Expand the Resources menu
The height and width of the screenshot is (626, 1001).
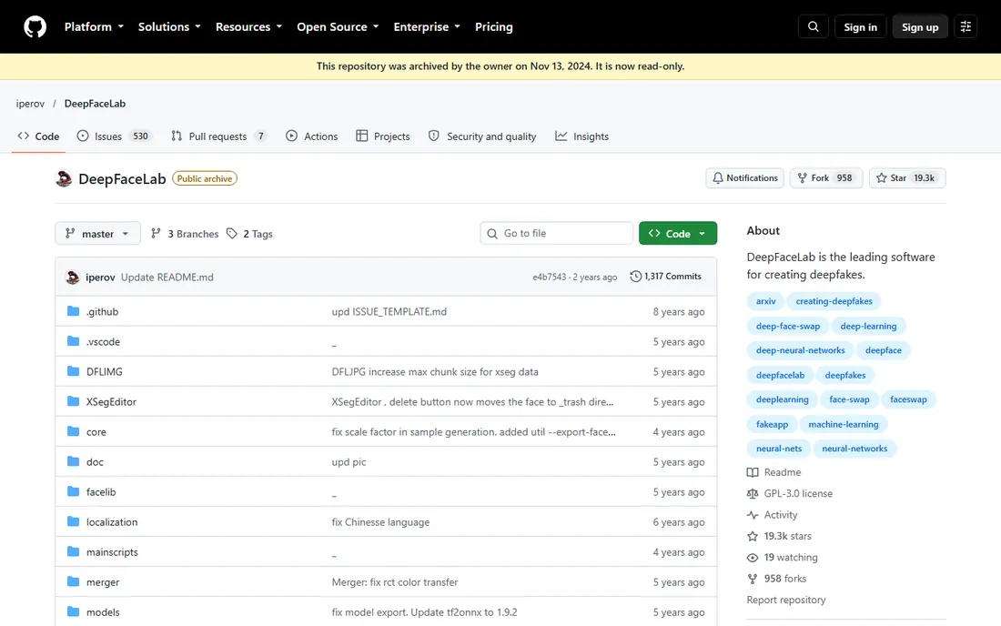coord(248,26)
